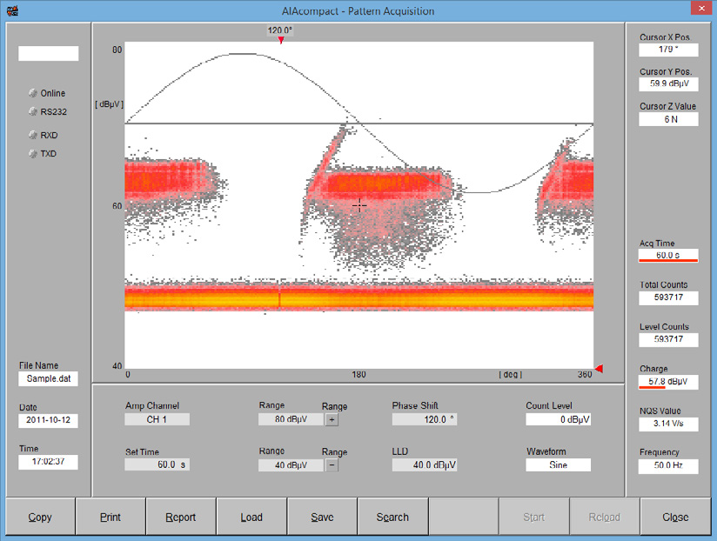This screenshot has width=717, height=541.
Task: Click the RXD indicator LED
Action: (33, 136)
